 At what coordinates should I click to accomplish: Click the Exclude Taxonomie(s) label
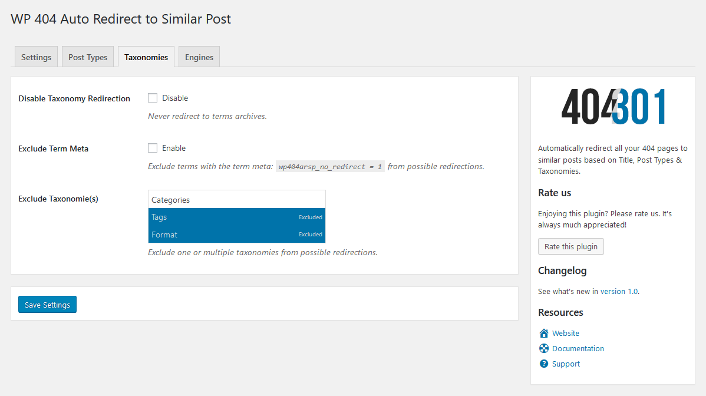58,199
